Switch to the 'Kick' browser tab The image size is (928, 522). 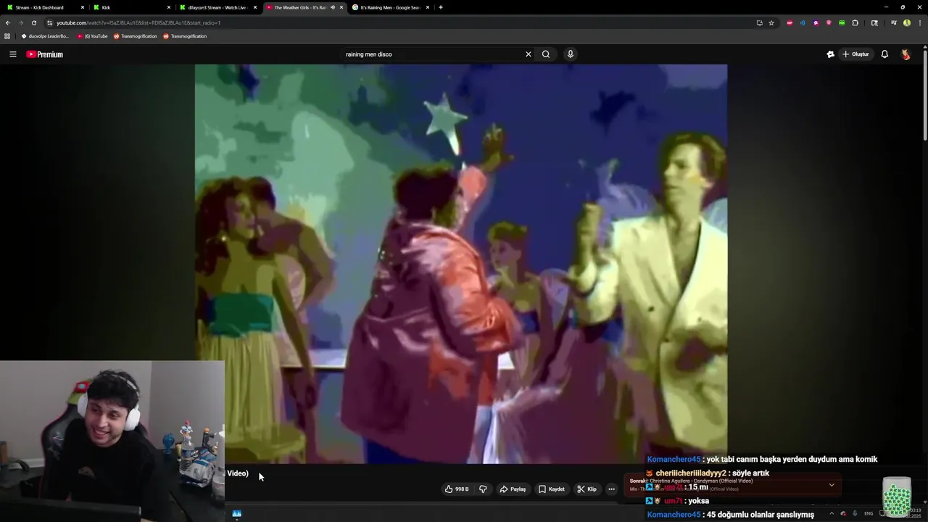click(129, 7)
